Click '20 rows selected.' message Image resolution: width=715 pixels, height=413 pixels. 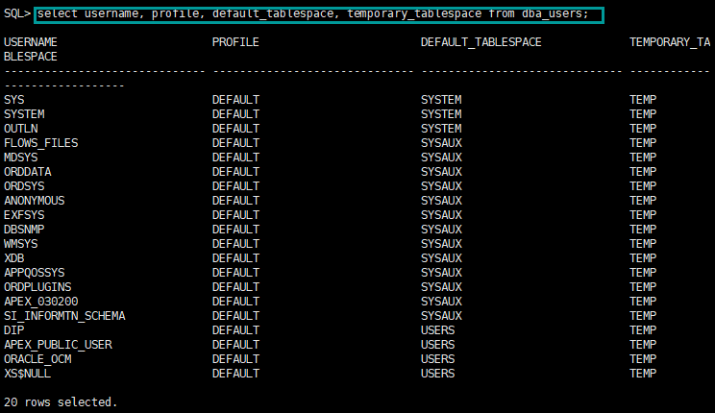point(61,402)
